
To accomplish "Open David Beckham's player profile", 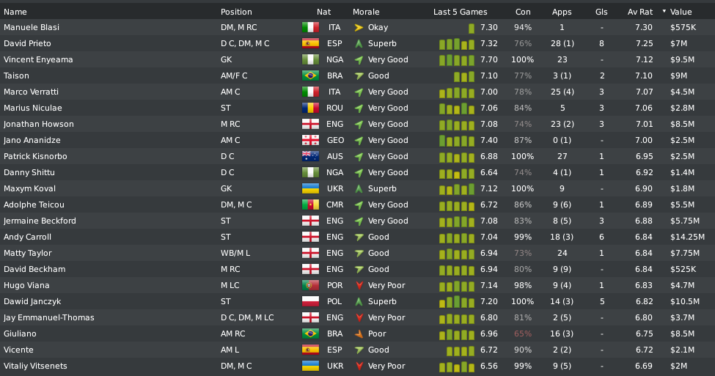I will tap(34, 269).
